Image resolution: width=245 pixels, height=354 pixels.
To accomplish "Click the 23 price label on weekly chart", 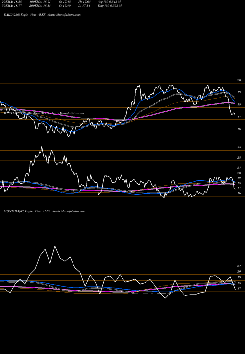I will pos(239,158).
